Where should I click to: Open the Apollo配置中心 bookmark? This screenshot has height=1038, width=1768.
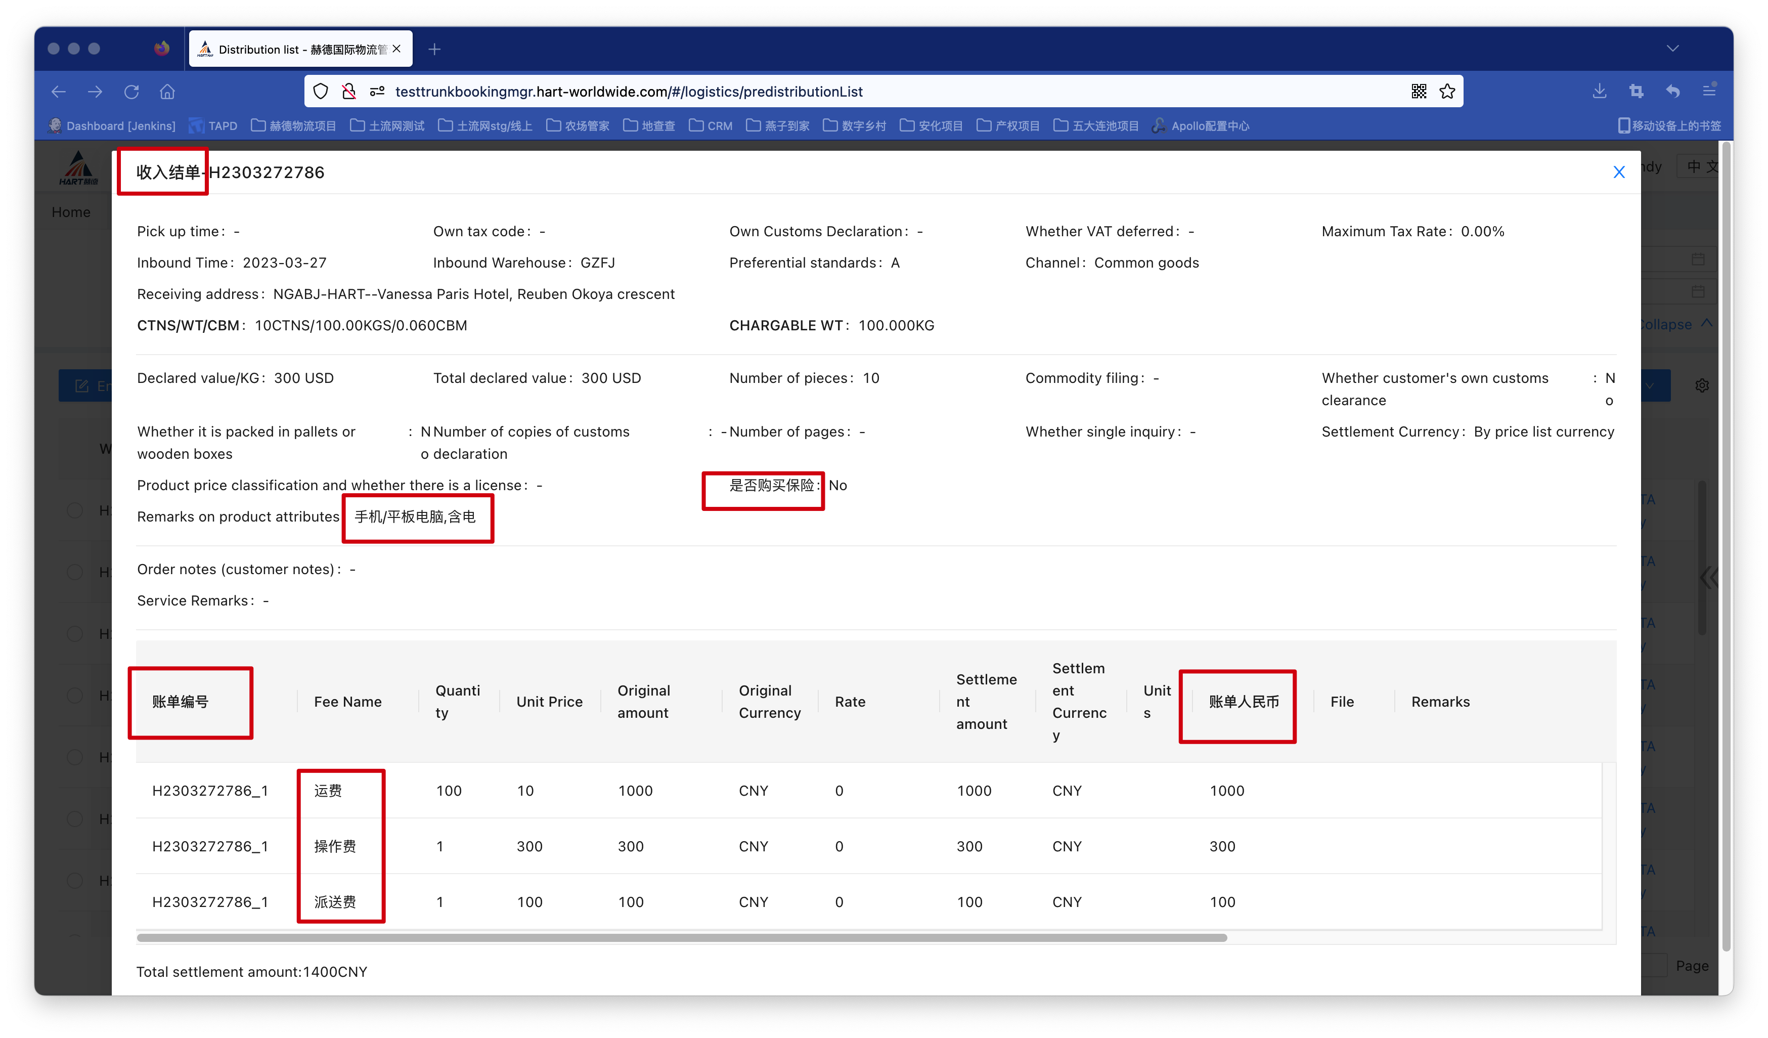click(1201, 125)
